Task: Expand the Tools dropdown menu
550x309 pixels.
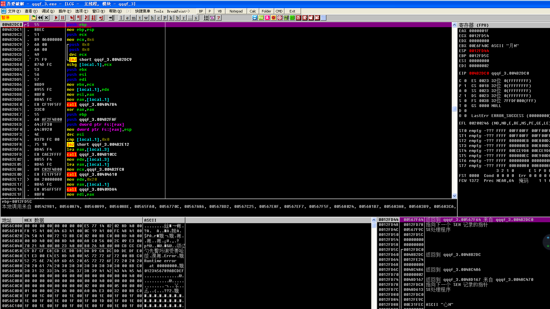Action: click(x=158, y=11)
